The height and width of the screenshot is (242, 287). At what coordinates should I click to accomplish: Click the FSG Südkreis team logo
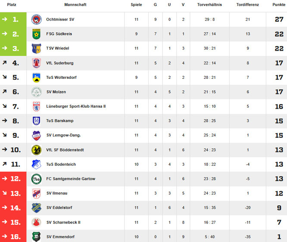[36, 34]
